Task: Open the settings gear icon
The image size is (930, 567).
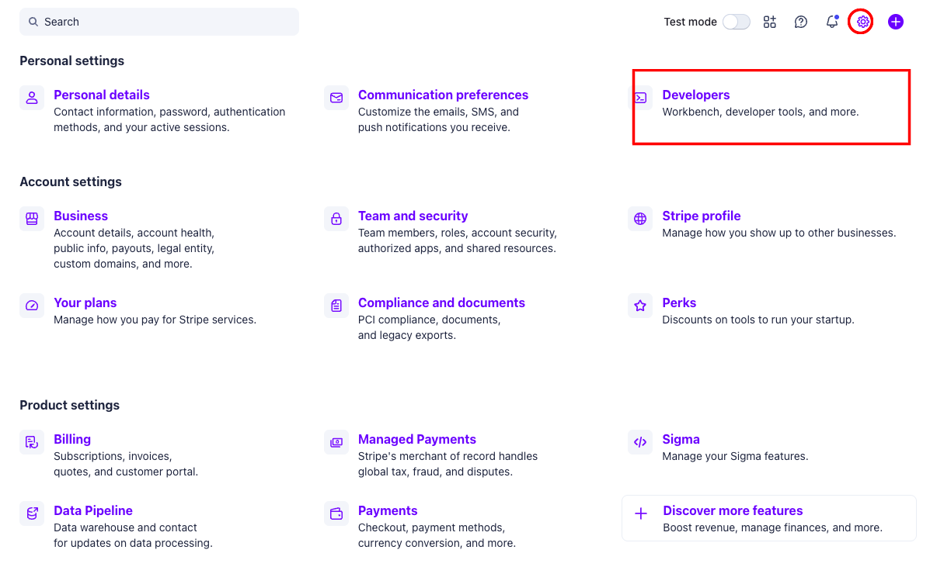Action: coord(861,22)
